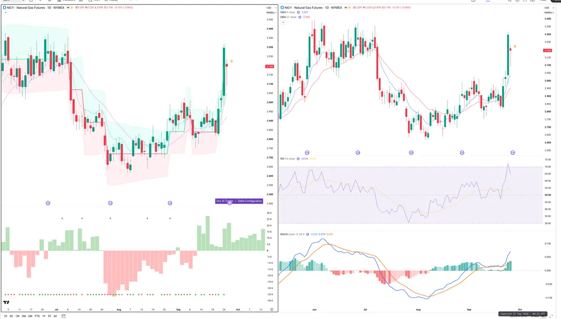Viewport: 561px width, 319px height.
Task: Select the MACD close 12 26 9 label
Action: 292,234
